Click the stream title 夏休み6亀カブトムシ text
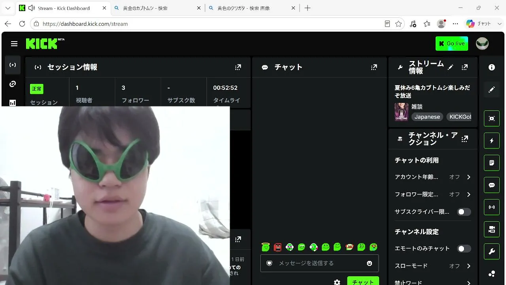Image resolution: width=506 pixels, height=285 pixels. [x=432, y=92]
